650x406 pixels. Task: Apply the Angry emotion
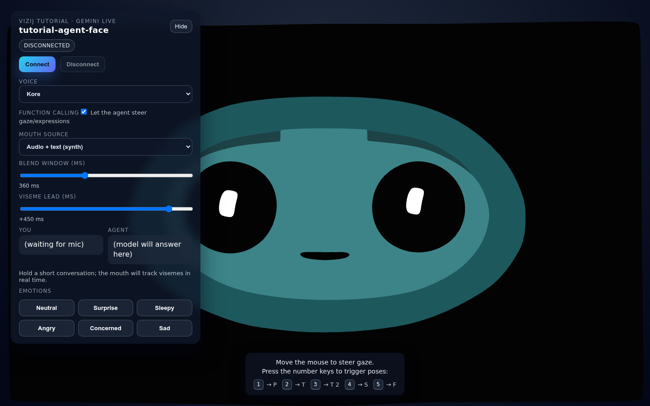click(x=46, y=328)
